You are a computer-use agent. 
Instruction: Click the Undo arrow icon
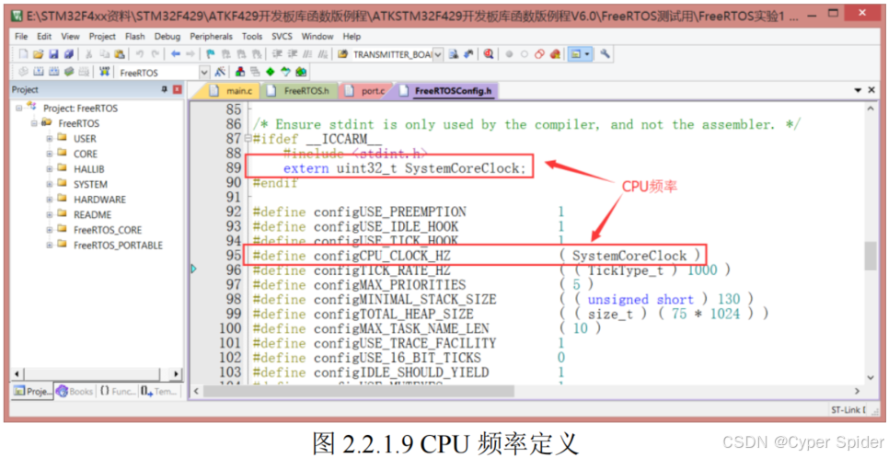[x=139, y=53]
